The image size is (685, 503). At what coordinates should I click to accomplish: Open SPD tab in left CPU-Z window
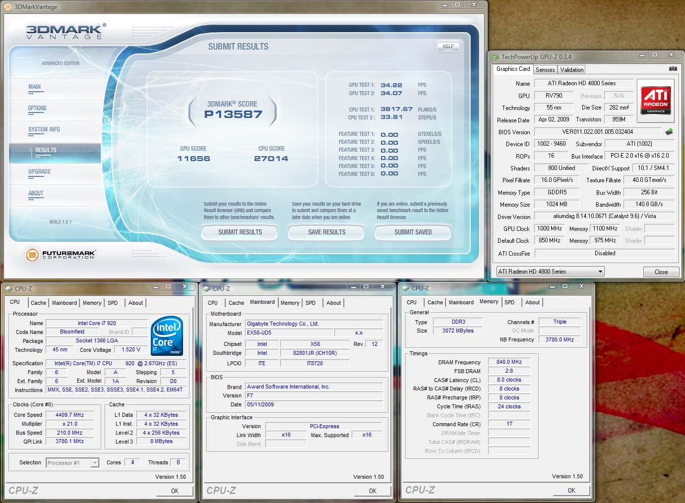point(113,303)
